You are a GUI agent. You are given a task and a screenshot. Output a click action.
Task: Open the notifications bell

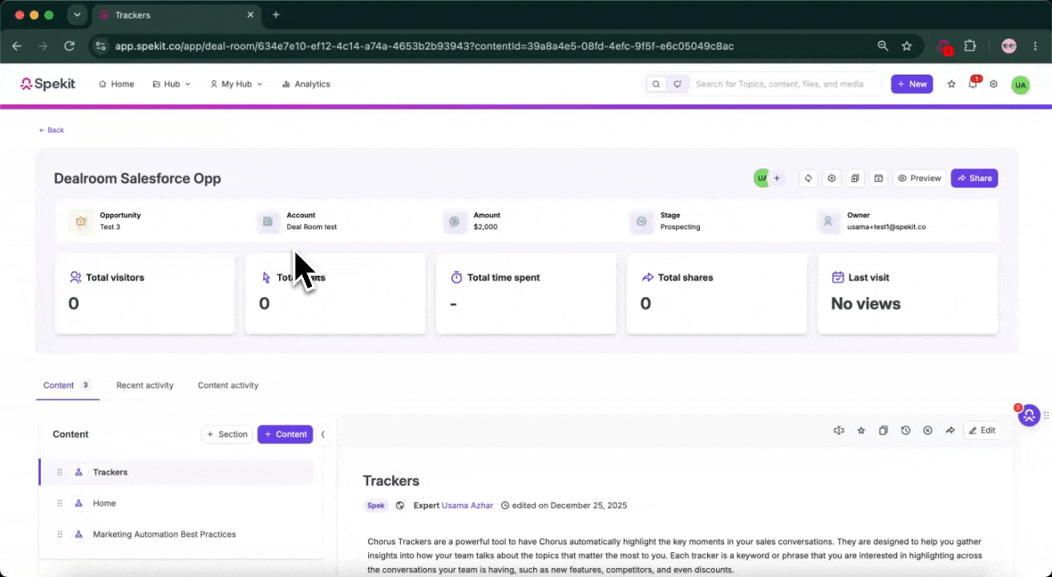(973, 84)
